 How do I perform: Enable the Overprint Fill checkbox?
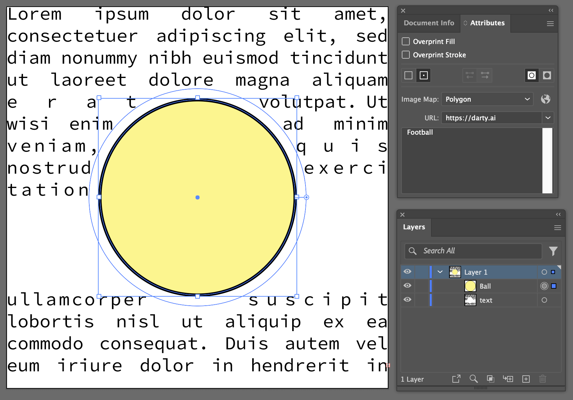pyautogui.click(x=406, y=41)
